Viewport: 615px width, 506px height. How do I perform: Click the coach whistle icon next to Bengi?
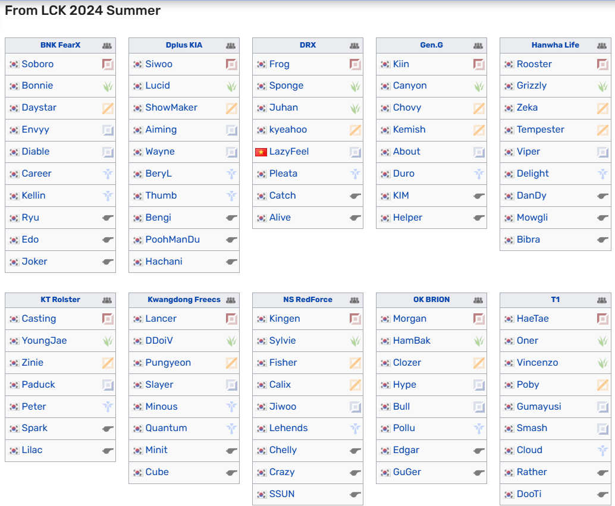click(231, 218)
